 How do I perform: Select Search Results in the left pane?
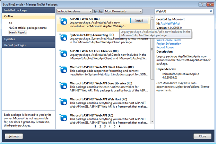(18, 32)
